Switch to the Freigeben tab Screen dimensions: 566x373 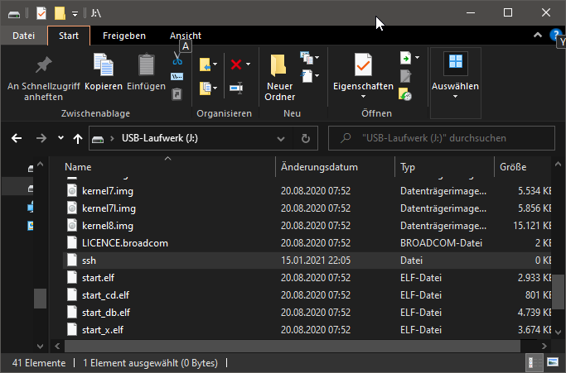tap(124, 36)
